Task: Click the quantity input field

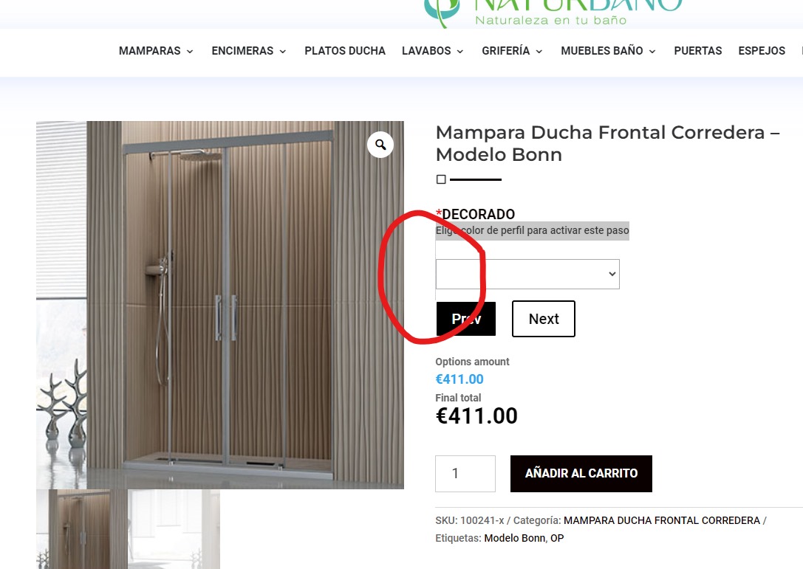Action: (x=465, y=474)
